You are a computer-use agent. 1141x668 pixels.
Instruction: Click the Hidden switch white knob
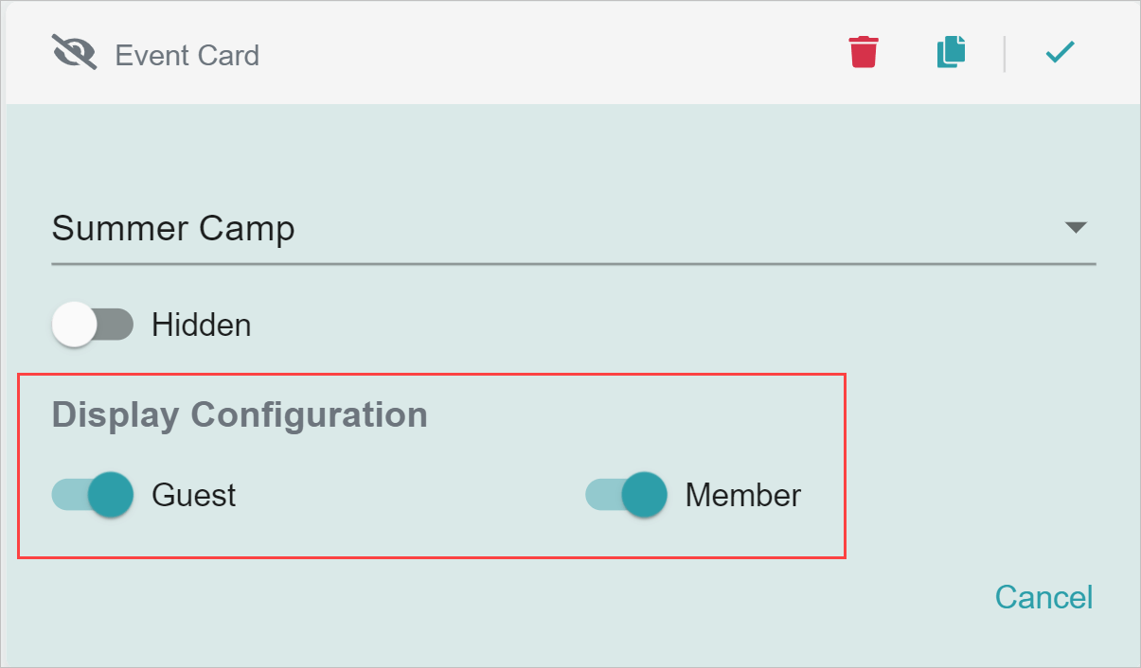click(x=74, y=325)
